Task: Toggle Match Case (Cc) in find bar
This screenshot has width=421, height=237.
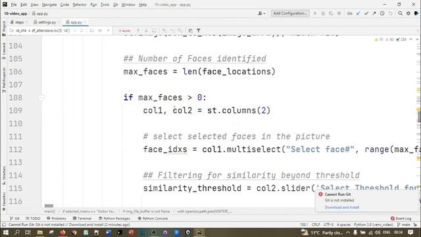Action: coord(92,31)
